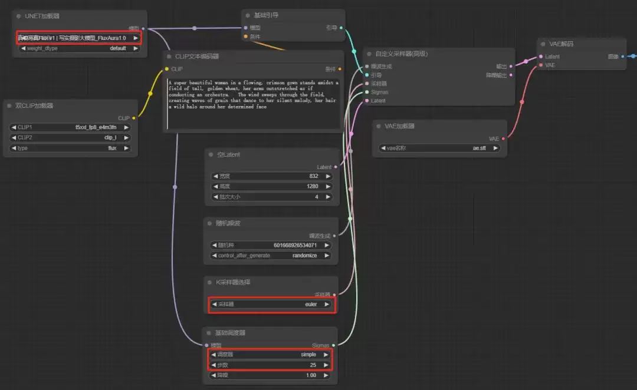Click the header dot of the 双CLIP加载器 node
The width and height of the screenshot is (637, 390).
point(9,105)
